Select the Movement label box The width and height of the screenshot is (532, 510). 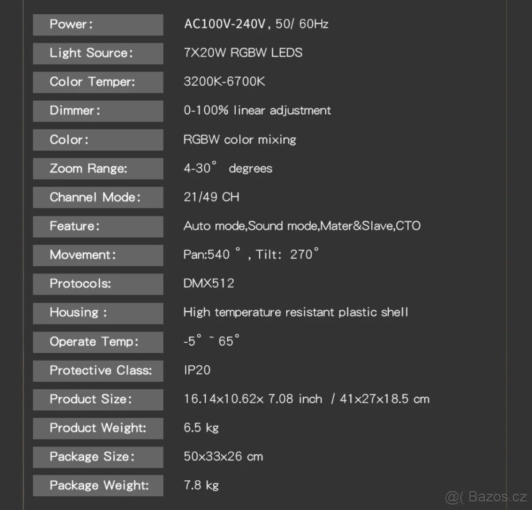pyautogui.click(x=98, y=255)
